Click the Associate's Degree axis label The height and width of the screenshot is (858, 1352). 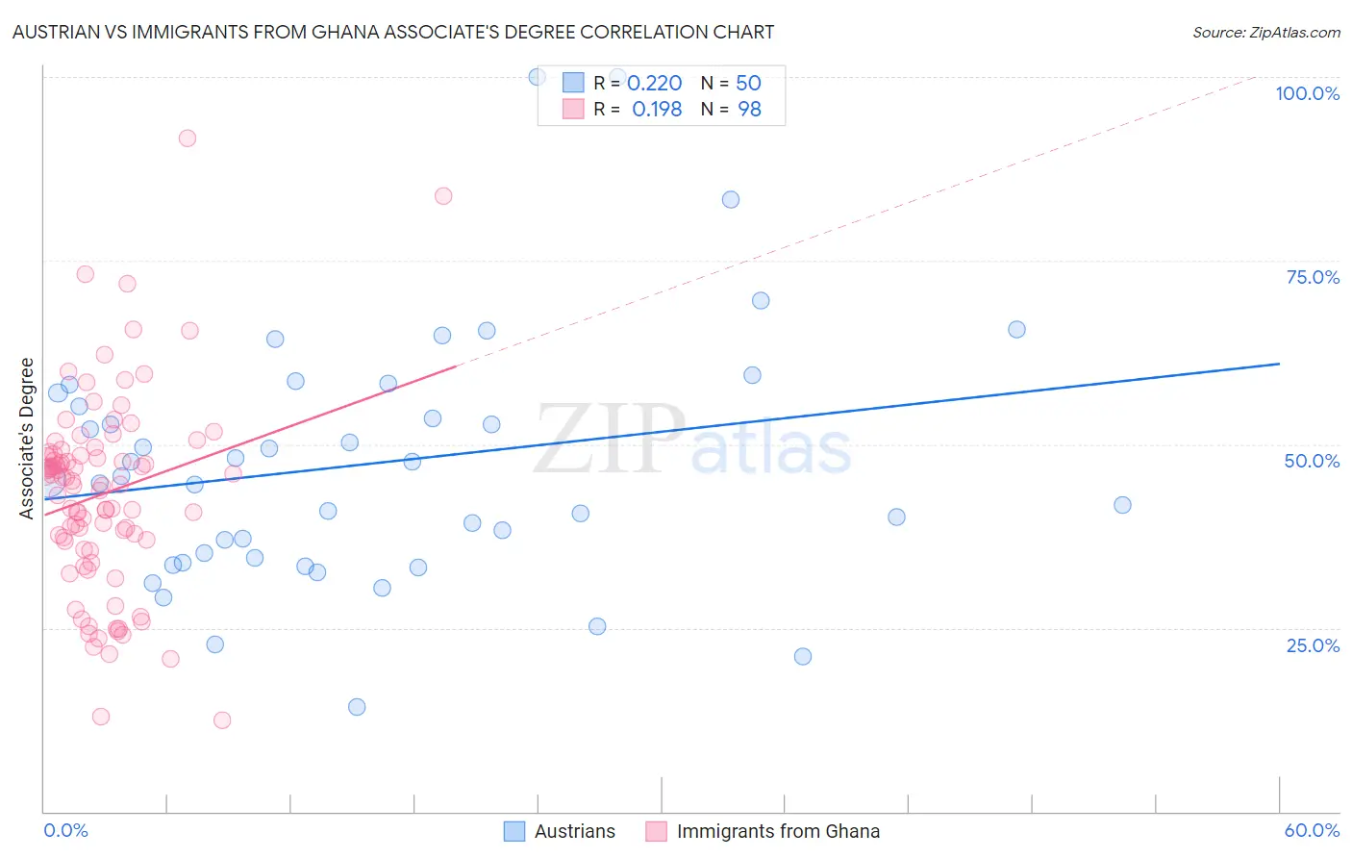(27, 438)
